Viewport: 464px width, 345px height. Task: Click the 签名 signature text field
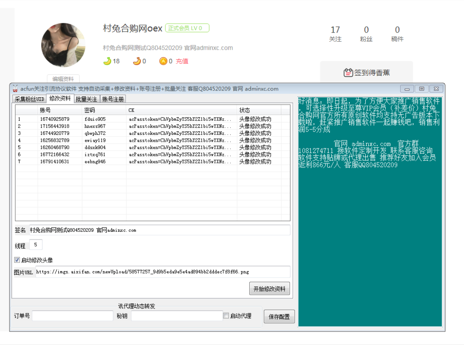(159, 230)
